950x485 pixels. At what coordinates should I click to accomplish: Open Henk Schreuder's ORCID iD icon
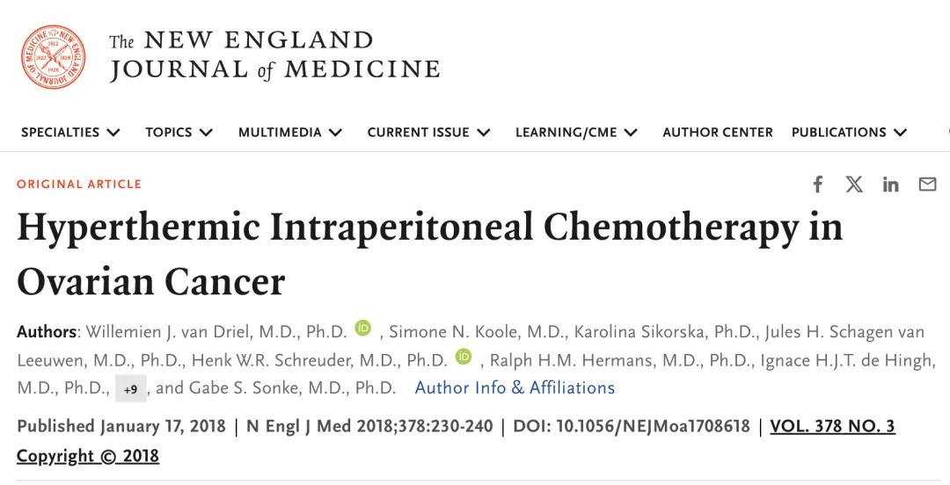click(x=464, y=357)
